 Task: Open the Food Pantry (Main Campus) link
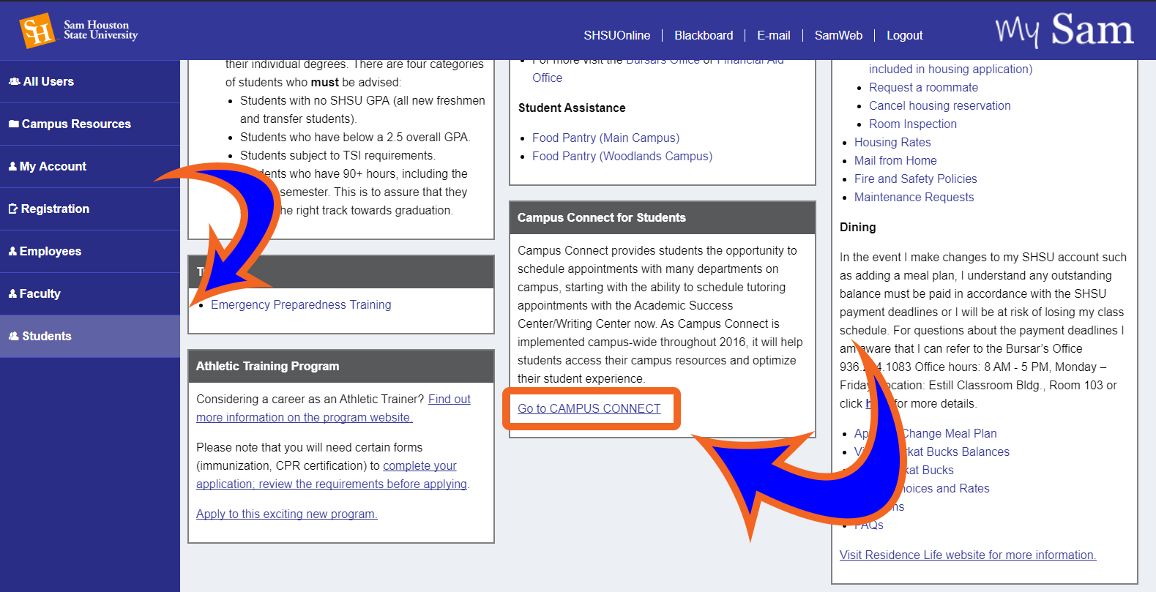click(605, 138)
